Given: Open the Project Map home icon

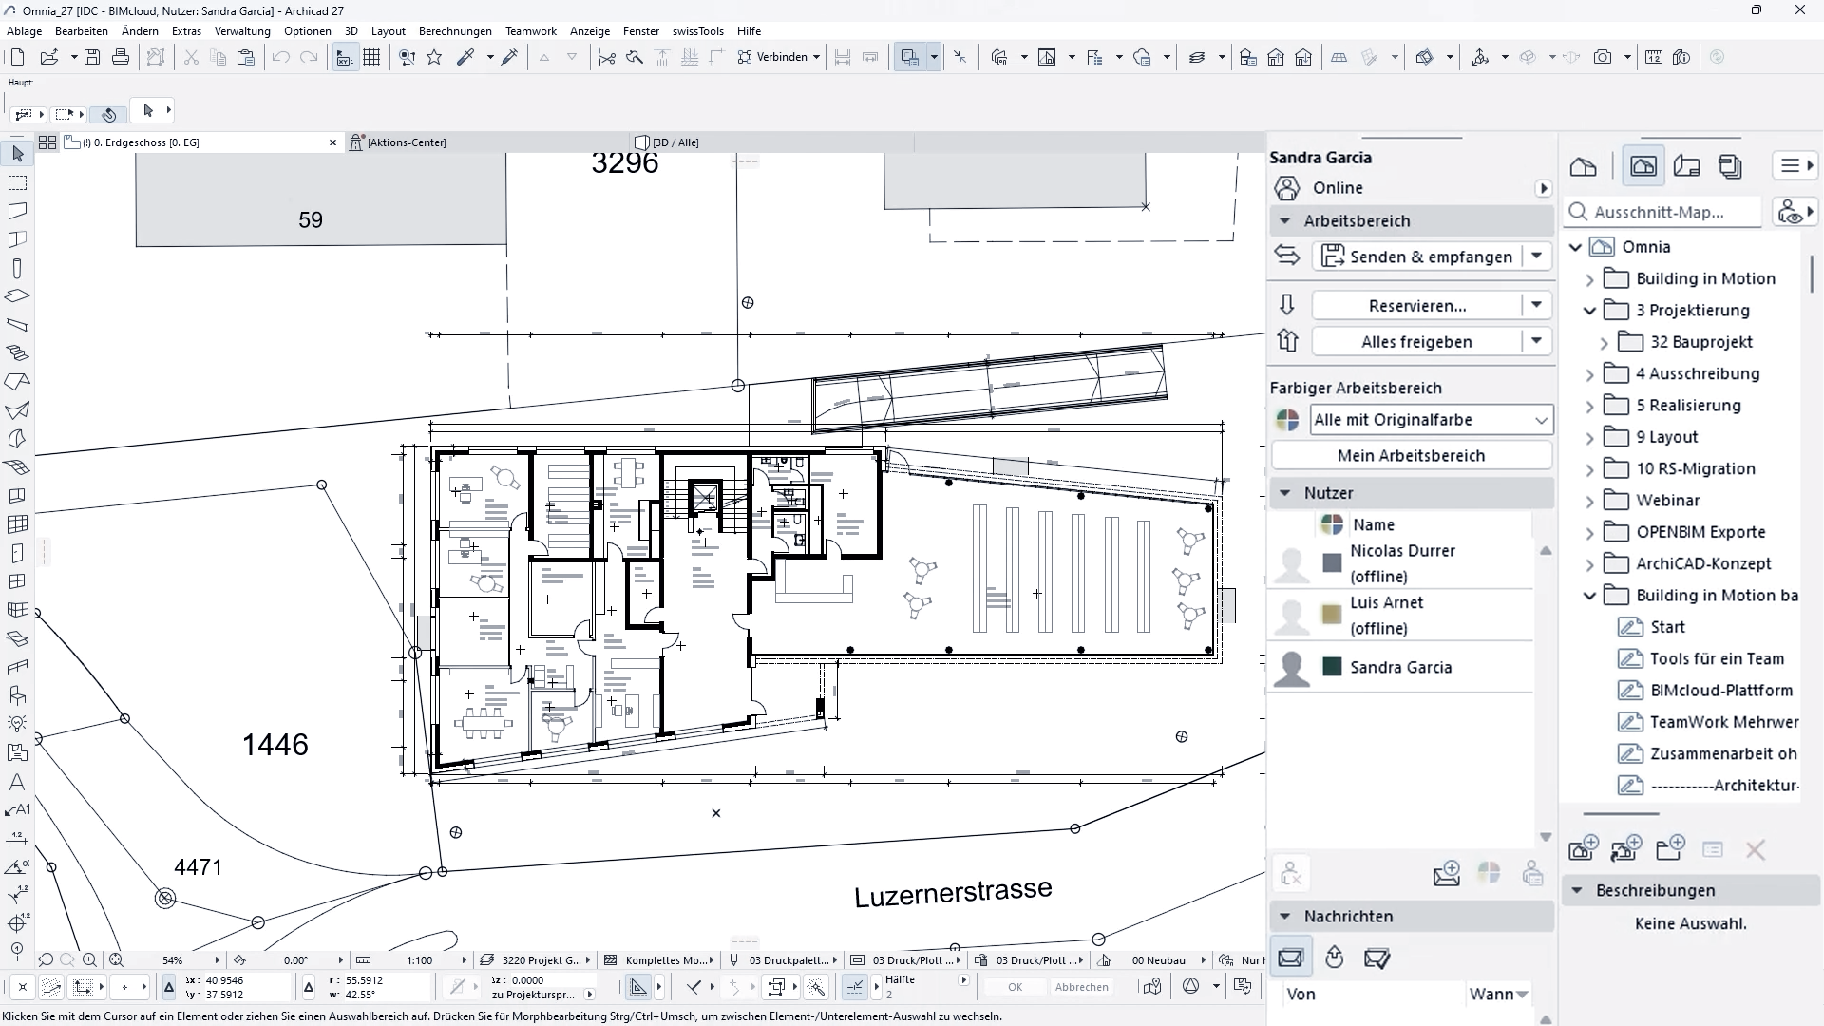Looking at the screenshot, I should [x=1584, y=166].
